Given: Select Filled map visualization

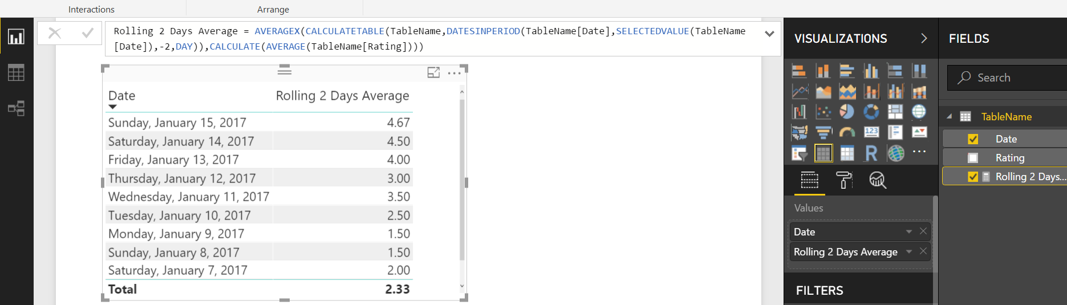Looking at the screenshot, I should (799, 132).
